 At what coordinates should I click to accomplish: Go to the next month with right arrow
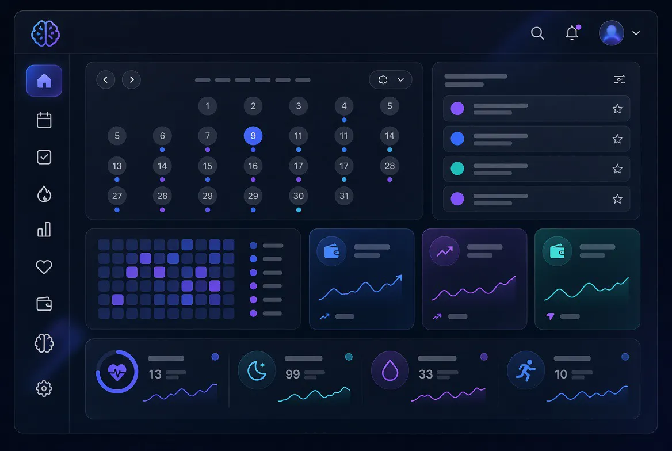(131, 80)
